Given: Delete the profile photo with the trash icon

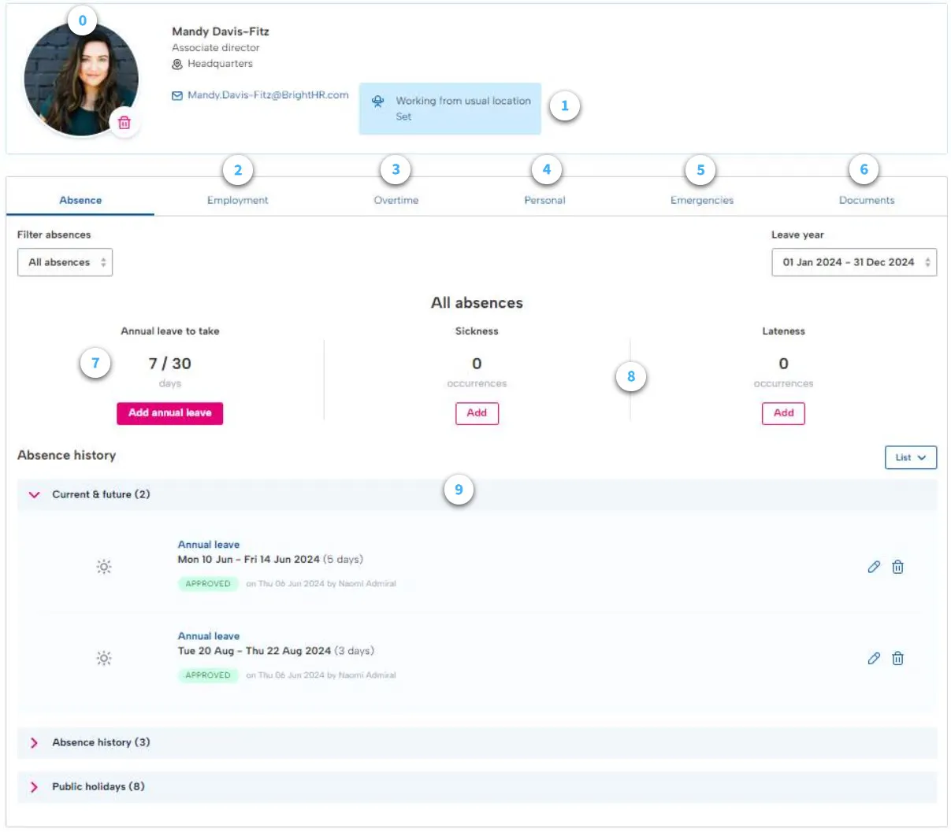Looking at the screenshot, I should [x=124, y=123].
